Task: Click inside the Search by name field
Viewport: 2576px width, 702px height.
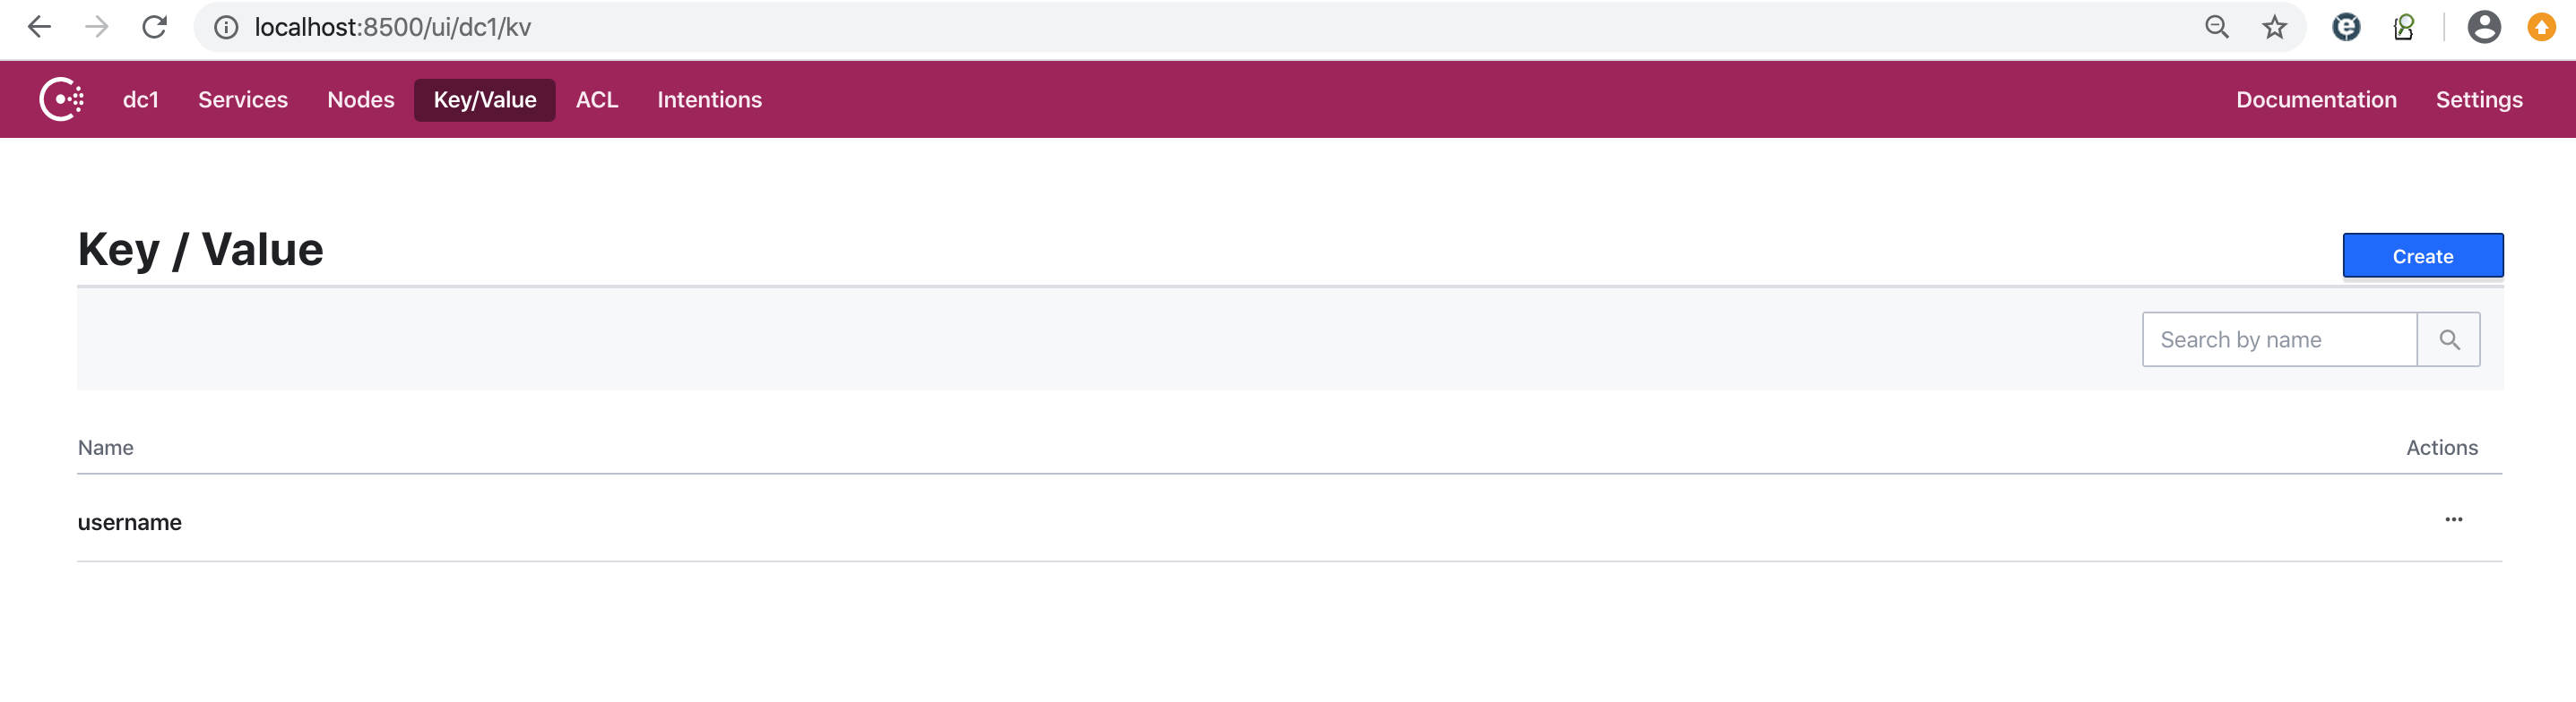Action: [x=2280, y=338]
